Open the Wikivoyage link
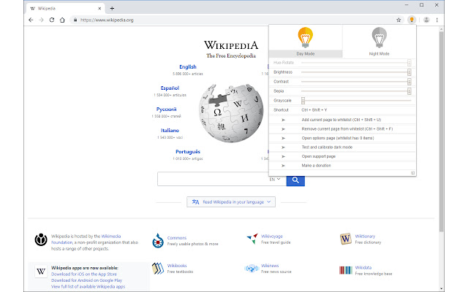Image resolution: width=468 pixels, height=292 pixels. tap(271, 236)
